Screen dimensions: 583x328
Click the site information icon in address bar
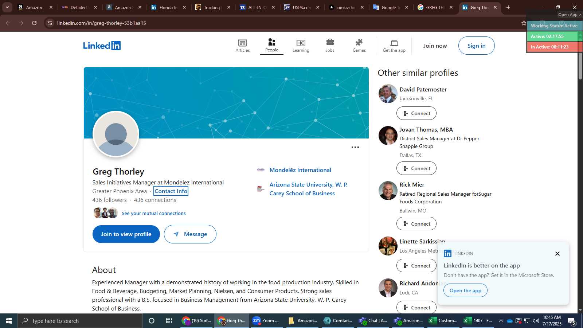[50, 23]
